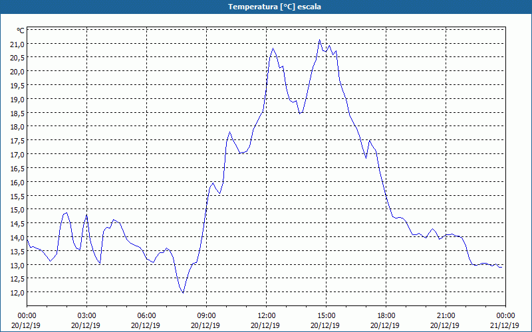
Task: Click the 15,0 y-axis value
Action: (x=18, y=210)
